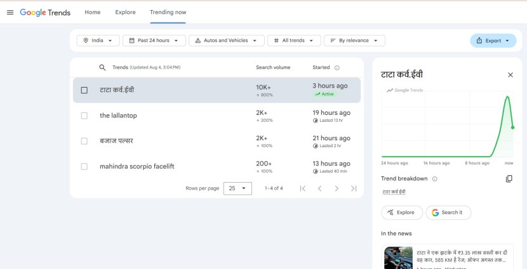Click the Export button
This screenshot has height=269, width=527.
[493, 41]
